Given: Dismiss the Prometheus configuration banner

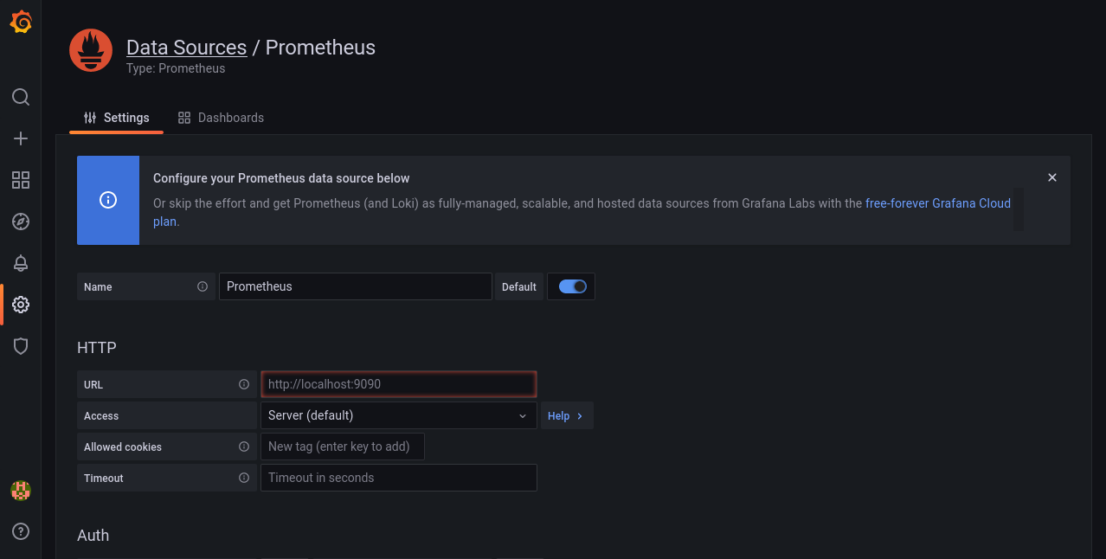Looking at the screenshot, I should tap(1051, 177).
